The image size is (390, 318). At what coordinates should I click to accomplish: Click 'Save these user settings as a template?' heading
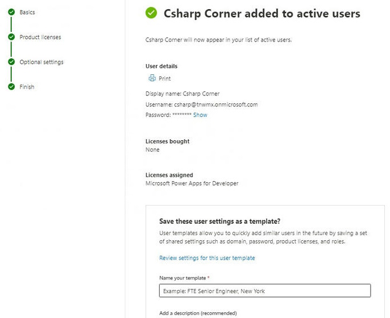220,221
